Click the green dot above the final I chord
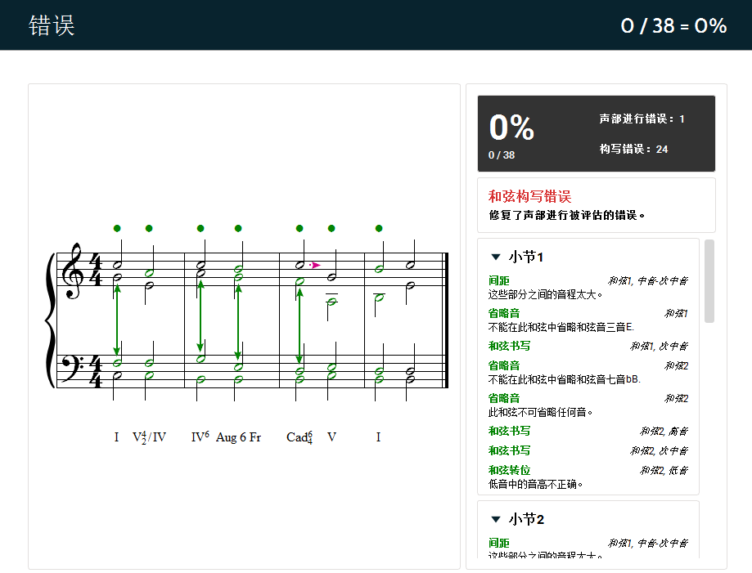 click(x=379, y=229)
